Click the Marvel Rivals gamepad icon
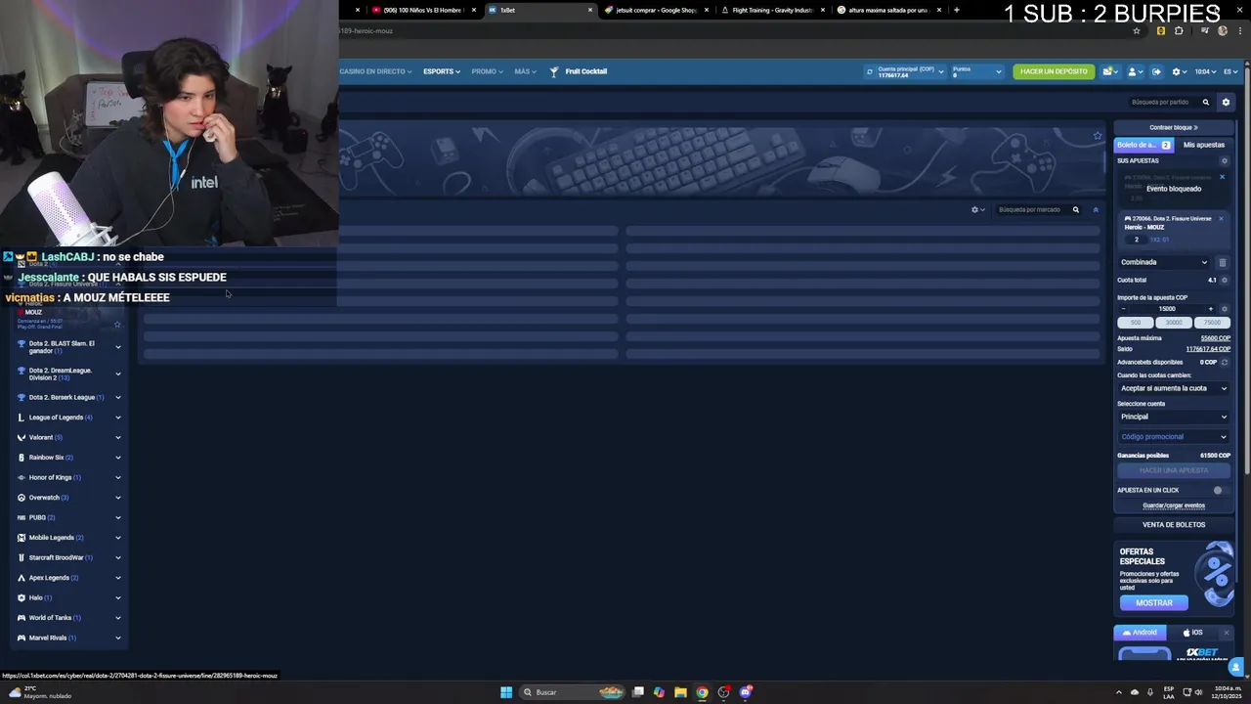 pyautogui.click(x=22, y=638)
